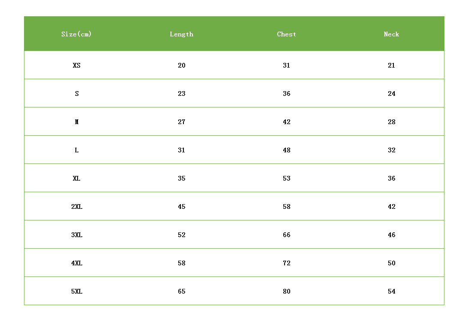Select the 2XL size label

[x=77, y=207]
